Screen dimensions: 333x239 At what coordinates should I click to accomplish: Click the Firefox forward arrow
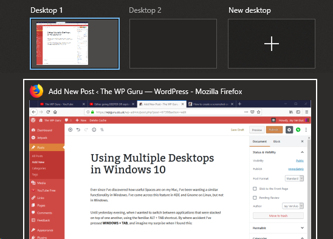coord(41,112)
